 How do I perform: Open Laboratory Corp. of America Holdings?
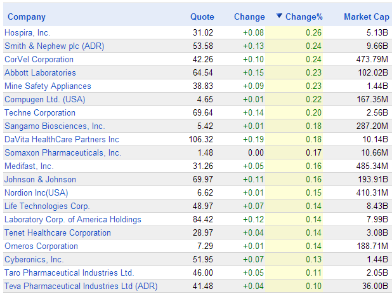coord(73,219)
